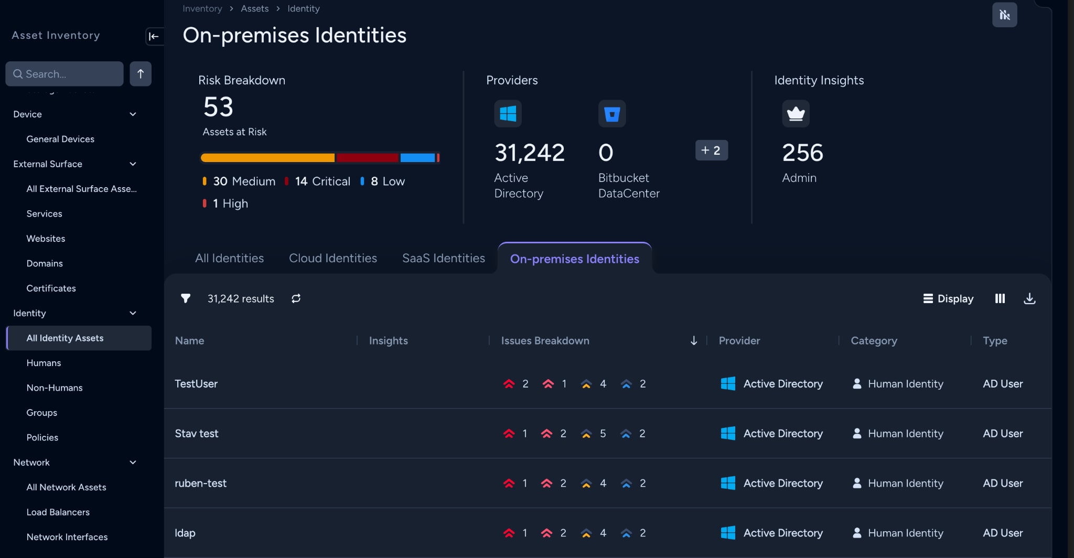Collapse the Device section

point(133,114)
